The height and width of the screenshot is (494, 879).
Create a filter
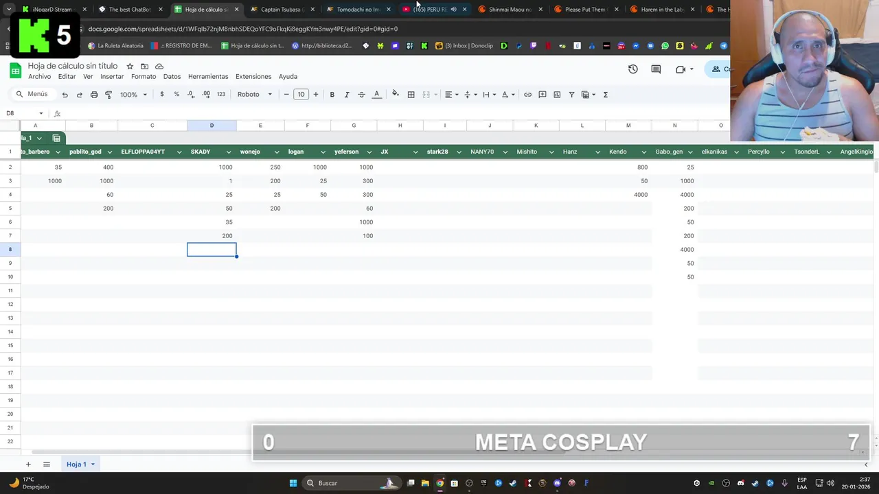pyautogui.click(x=571, y=95)
